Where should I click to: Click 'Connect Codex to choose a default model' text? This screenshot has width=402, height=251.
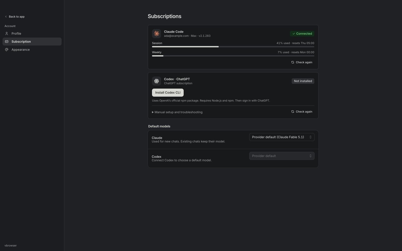point(182,160)
